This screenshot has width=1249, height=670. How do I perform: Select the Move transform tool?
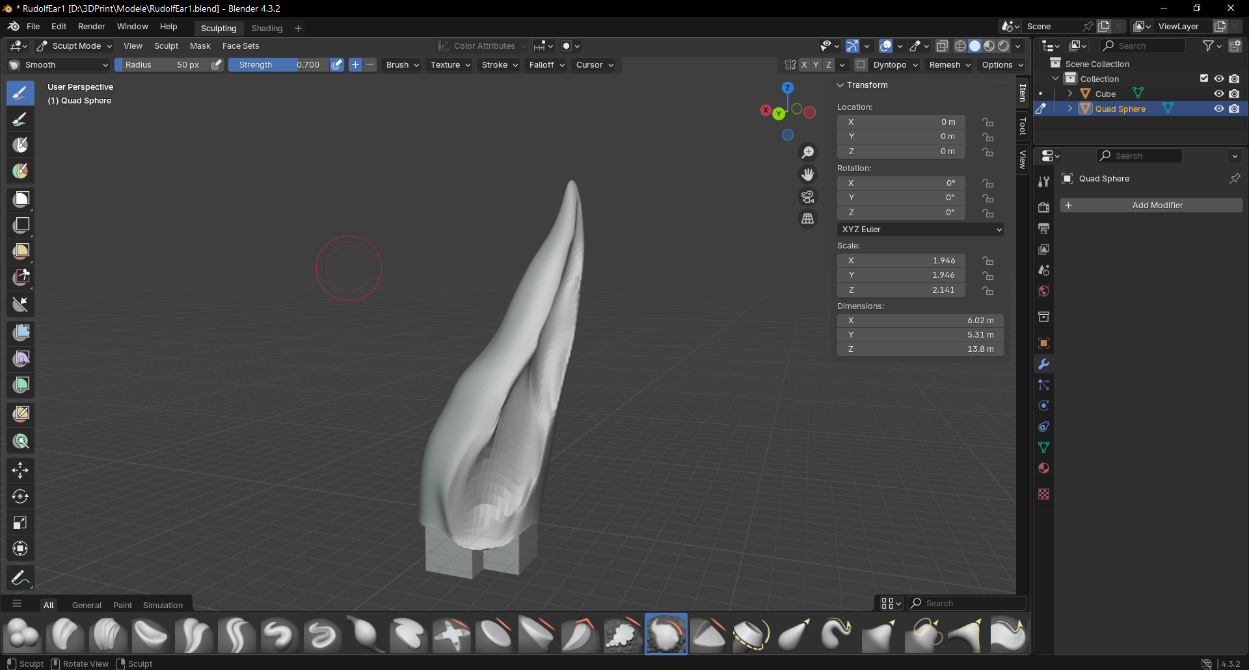(21, 470)
